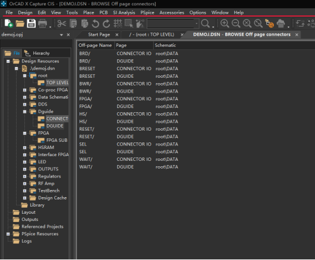The height and width of the screenshot is (260, 315).
Task: Activate the area select tool icon
Action: [x=129, y=24]
